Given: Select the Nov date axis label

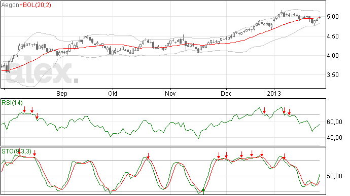Looking at the screenshot, I should tap(170, 94).
